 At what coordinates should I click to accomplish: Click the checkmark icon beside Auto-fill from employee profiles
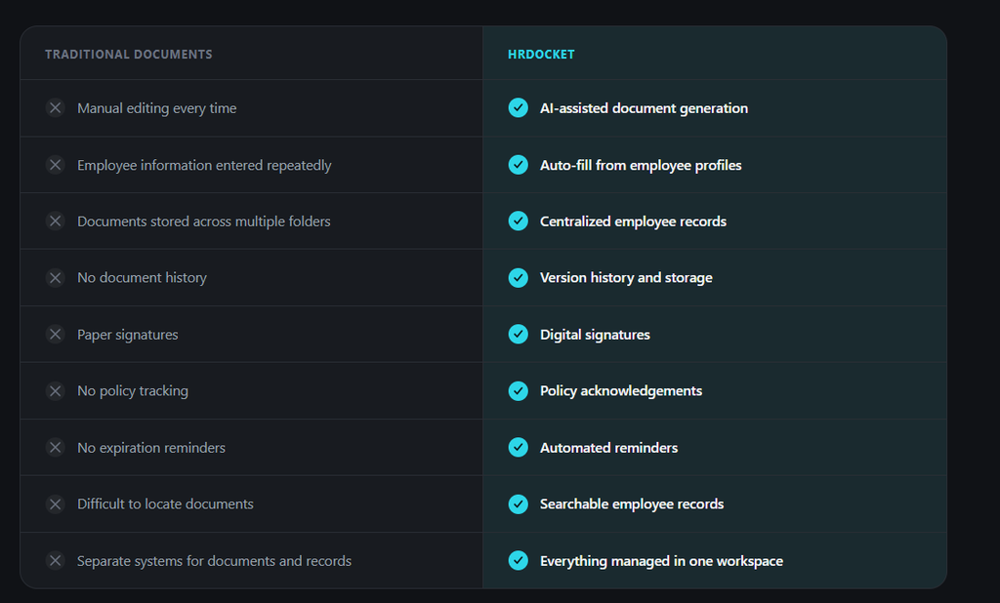tap(518, 165)
